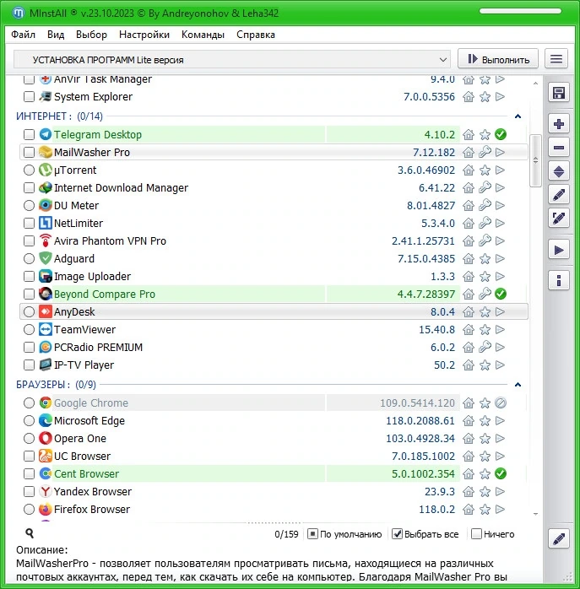
Task: Select the µTorrent radio button
Action: pos(29,170)
